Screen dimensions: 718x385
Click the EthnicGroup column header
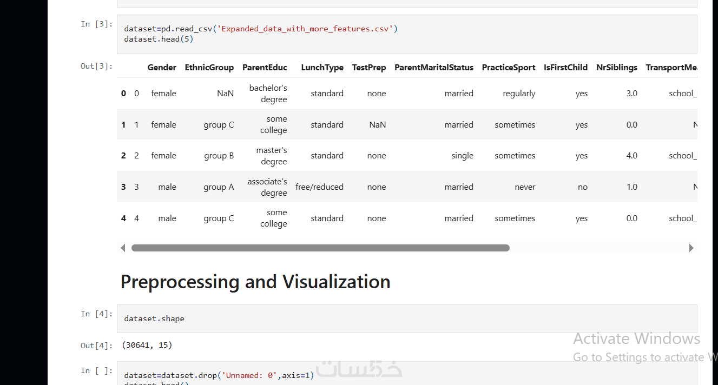coord(209,68)
